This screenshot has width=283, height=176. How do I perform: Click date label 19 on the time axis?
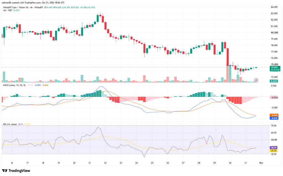point(59,163)
